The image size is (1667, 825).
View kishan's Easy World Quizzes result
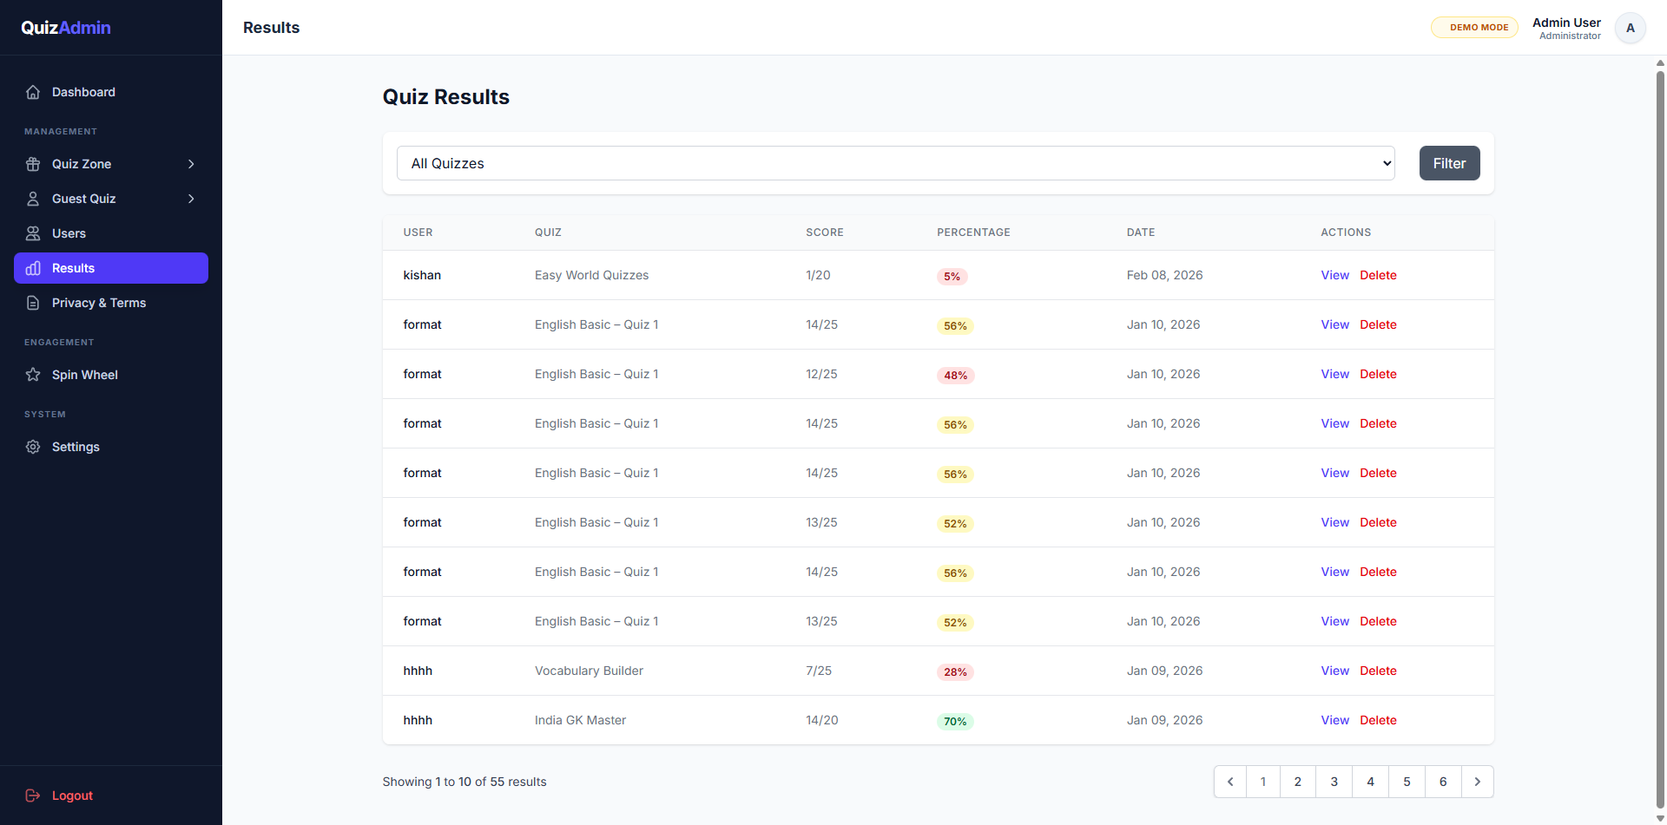[1334, 275]
